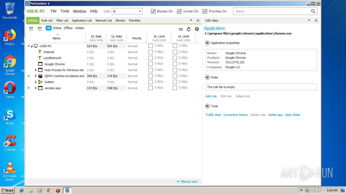This screenshot has width=346, height=194.
Task: Click the search magnifier icon
Action: click(x=313, y=11)
